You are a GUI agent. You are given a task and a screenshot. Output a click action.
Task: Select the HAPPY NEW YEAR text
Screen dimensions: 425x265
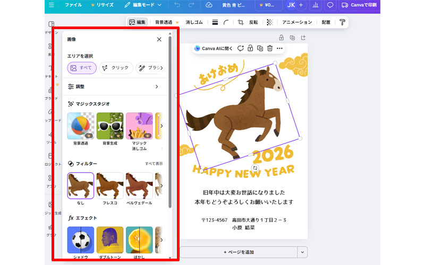pyautogui.click(x=243, y=172)
